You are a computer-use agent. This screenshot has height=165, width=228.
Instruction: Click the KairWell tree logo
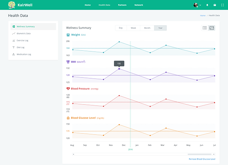[x=12, y=5]
